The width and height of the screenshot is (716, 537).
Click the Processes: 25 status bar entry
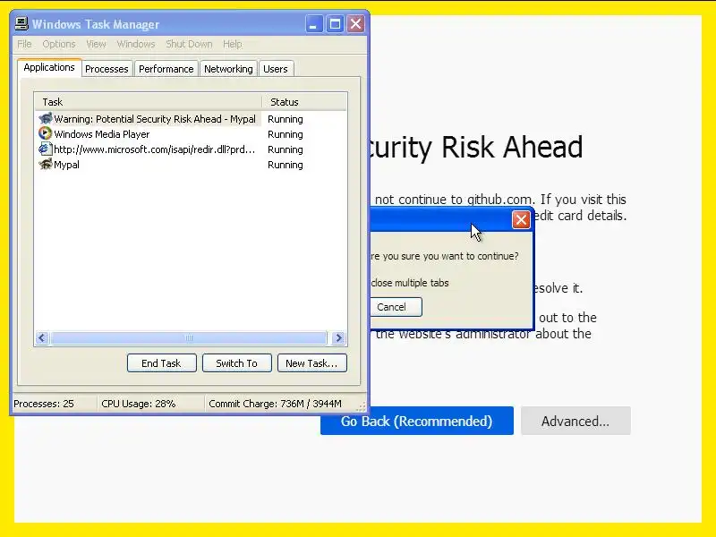pos(44,404)
